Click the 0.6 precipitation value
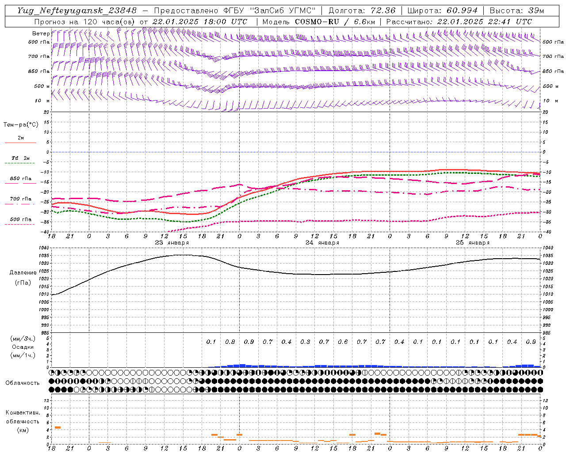This screenshot has height=452, width=566. (x=343, y=342)
